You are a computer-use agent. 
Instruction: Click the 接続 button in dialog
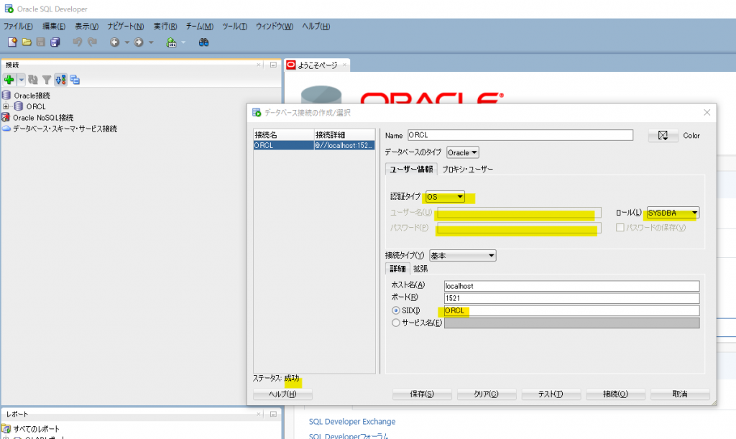coord(615,394)
